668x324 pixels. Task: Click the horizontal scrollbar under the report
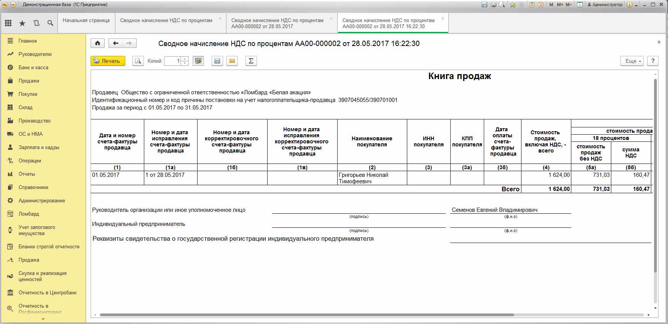pyautogui.click(x=306, y=315)
